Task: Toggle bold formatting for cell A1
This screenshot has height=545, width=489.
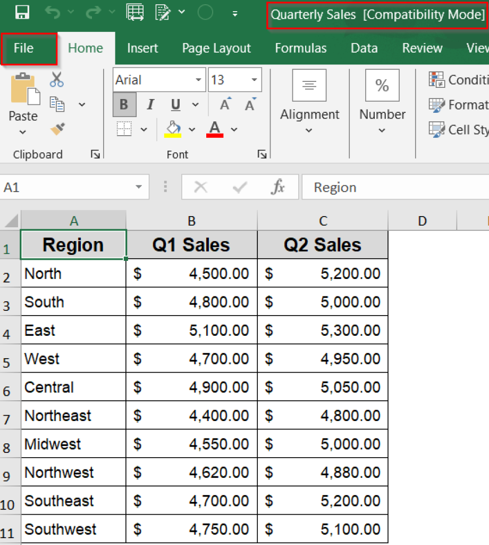Action: 124,104
